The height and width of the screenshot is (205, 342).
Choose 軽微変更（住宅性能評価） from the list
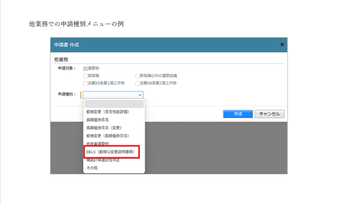pos(110,112)
